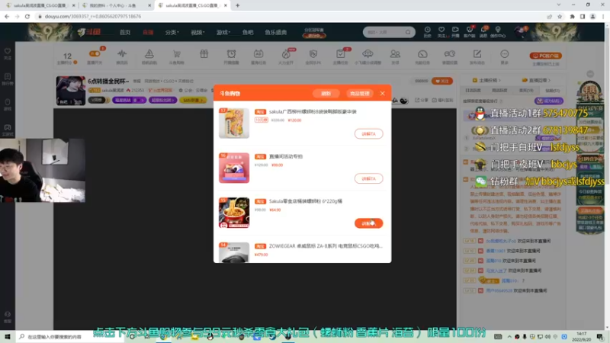Open the user avatar in top nav
610x343 pixels.
[x=521, y=32]
